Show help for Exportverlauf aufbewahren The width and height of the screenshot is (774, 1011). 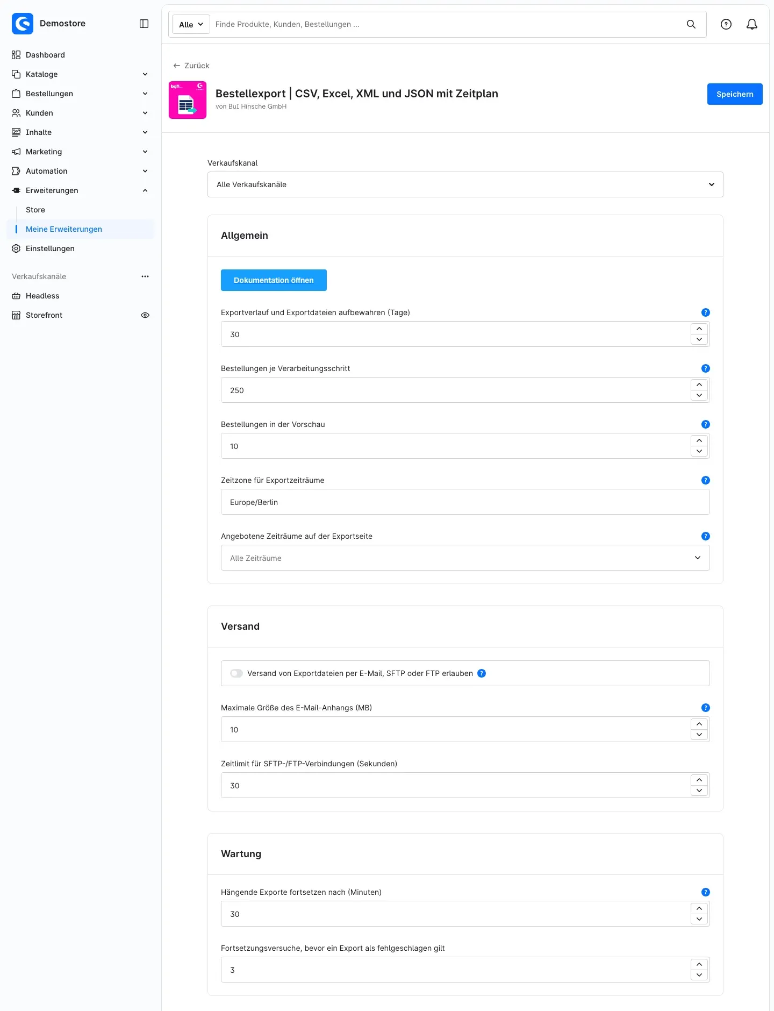(706, 312)
